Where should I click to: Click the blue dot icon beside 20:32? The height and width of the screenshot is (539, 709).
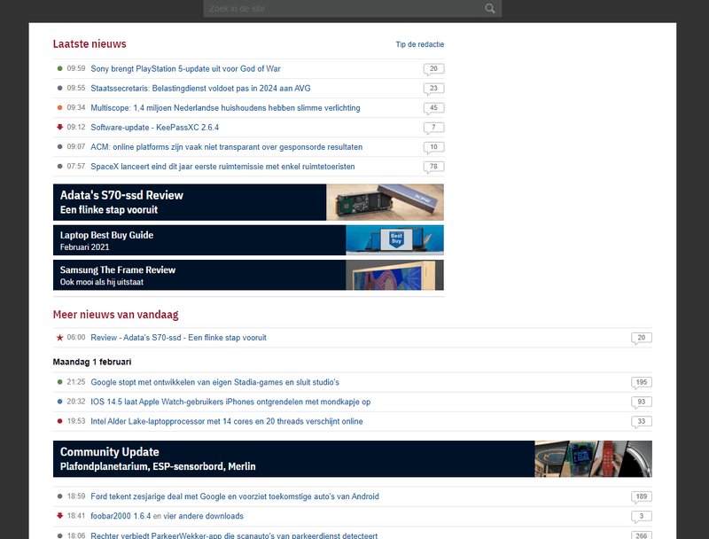click(59, 402)
